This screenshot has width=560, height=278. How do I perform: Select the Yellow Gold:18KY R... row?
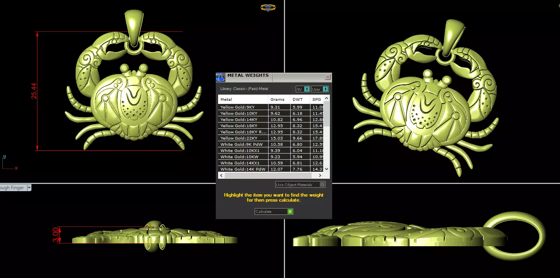point(271,132)
